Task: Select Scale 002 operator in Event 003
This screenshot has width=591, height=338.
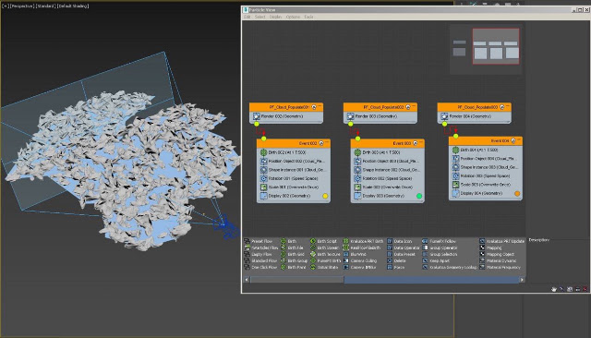Action: pos(388,187)
